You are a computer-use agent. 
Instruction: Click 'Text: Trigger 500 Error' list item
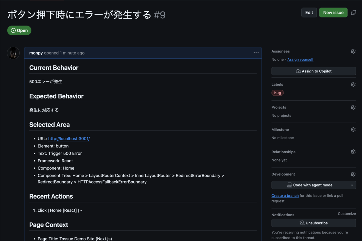coord(60,153)
